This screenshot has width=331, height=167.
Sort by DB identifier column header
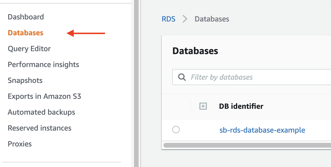point(241,106)
